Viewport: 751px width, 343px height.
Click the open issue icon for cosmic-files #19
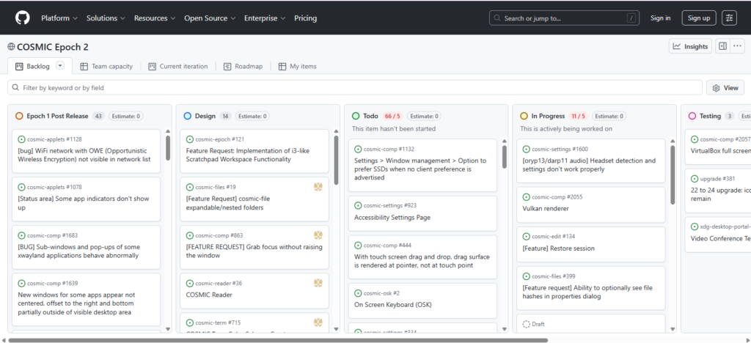[x=190, y=187]
